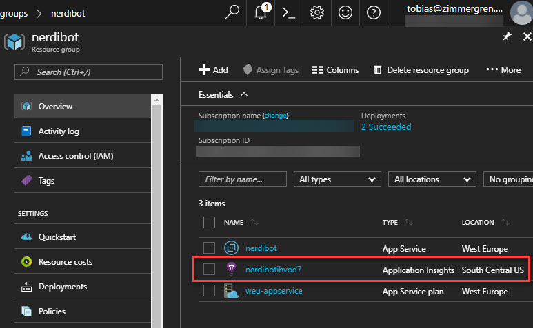Click the Activity log book icon

[26, 131]
